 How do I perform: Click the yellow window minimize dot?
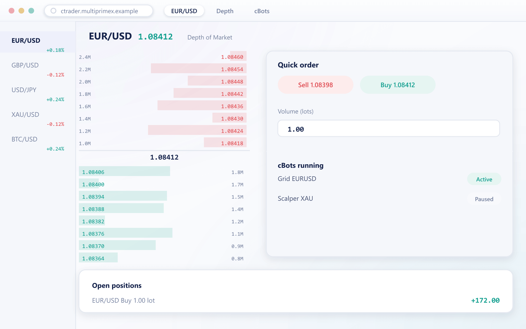coord(21,11)
